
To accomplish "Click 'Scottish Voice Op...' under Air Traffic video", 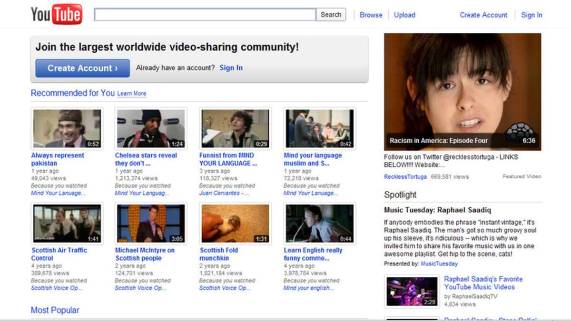I will tap(57, 288).
